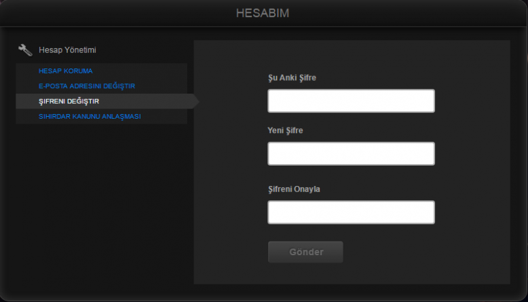528x302 pixels.
Task: Open SIHIRDAR KANUNU ANLAŞMASI link
Action: [x=90, y=117]
